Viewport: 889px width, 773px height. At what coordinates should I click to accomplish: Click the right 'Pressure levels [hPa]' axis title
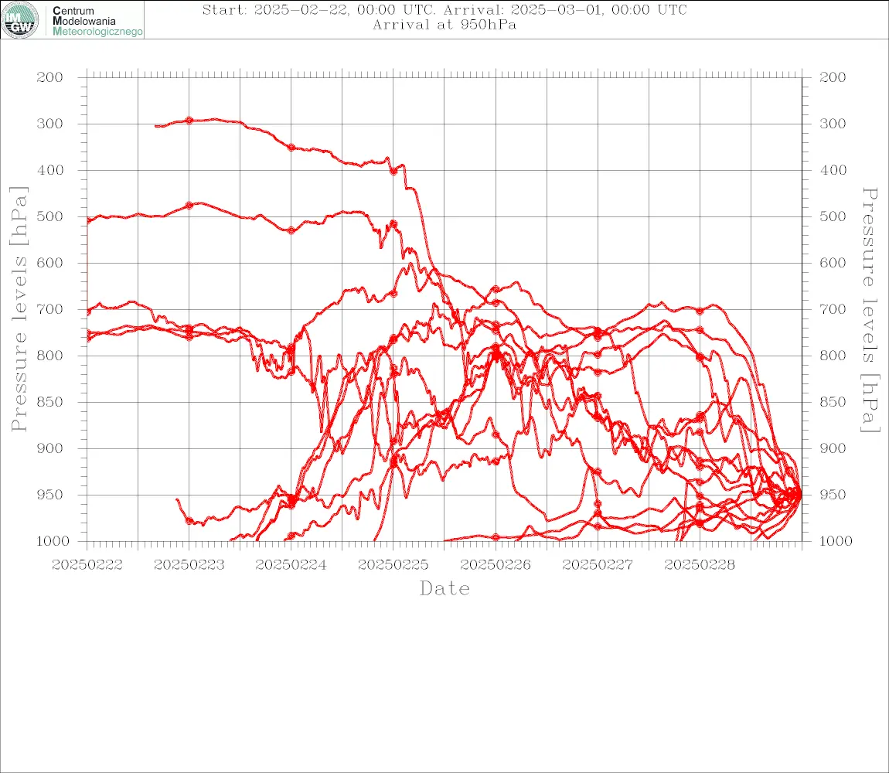tap(870, 310)
